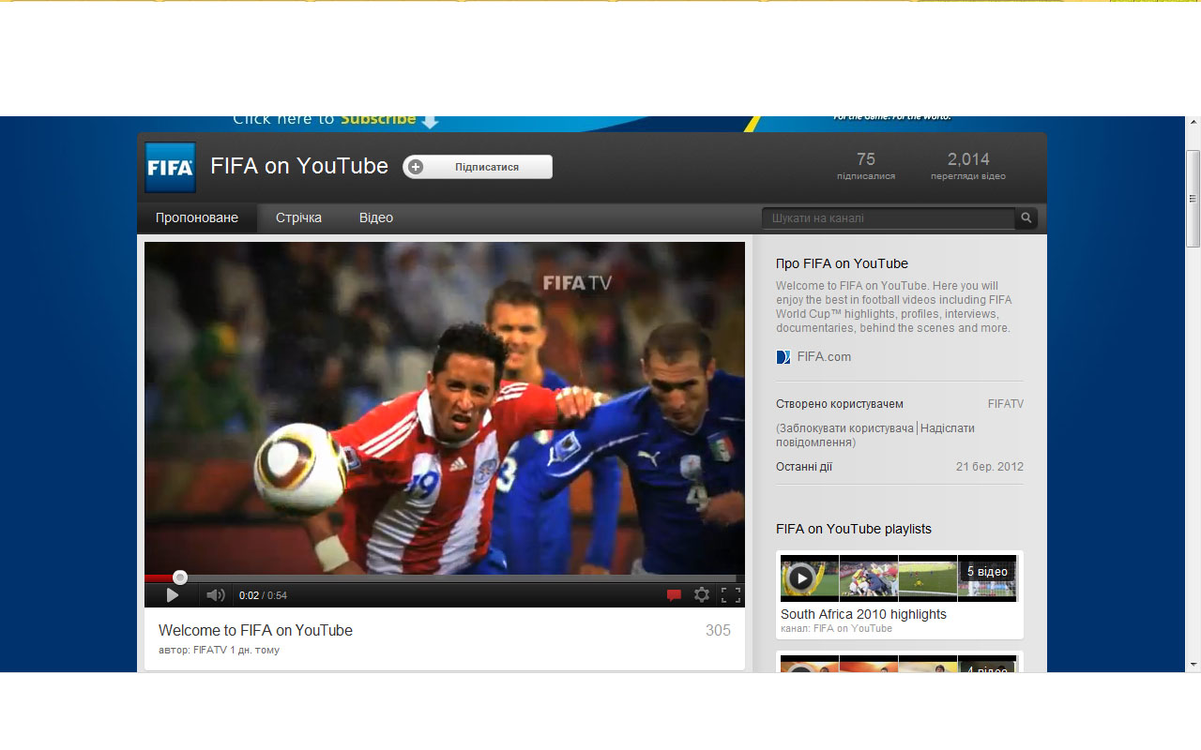The width and height of the screenshot is (1201, 750).
Task: Click the Subscribe banner at page top
Action: click(x=335, y=120)
